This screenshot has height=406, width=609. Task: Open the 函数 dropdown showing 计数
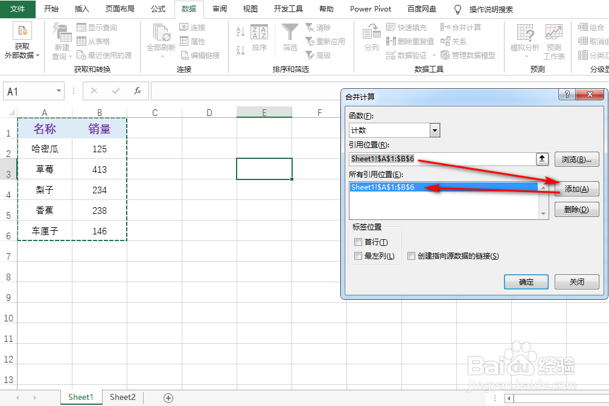pos(435,130)
